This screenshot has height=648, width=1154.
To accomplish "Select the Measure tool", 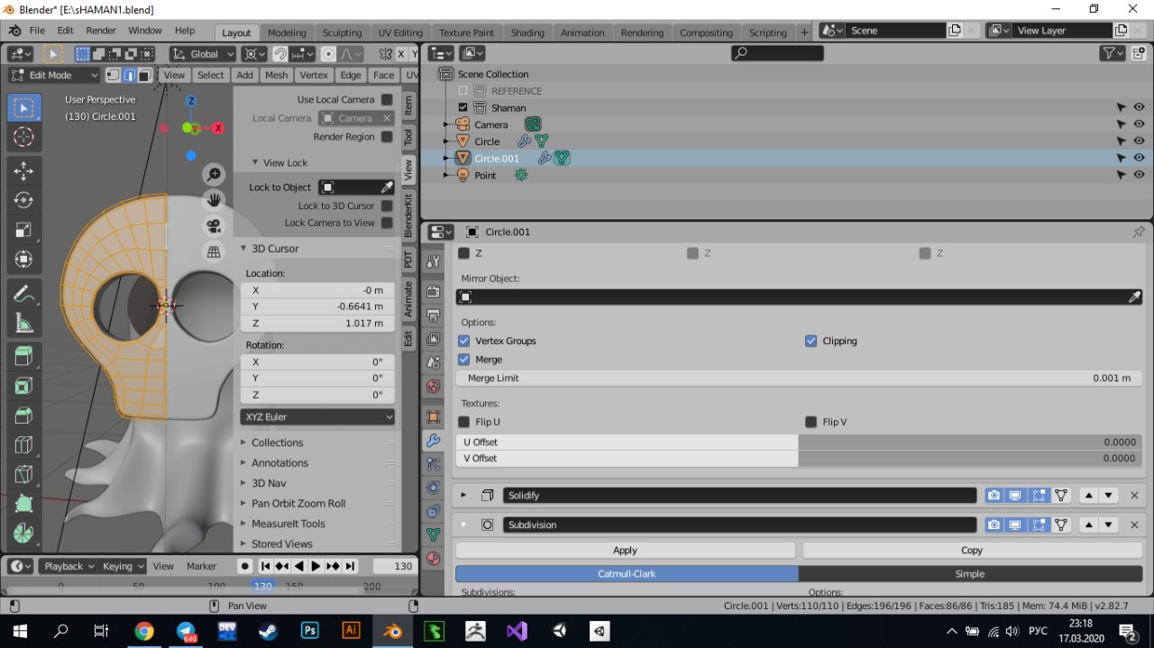I will point(24,324).
